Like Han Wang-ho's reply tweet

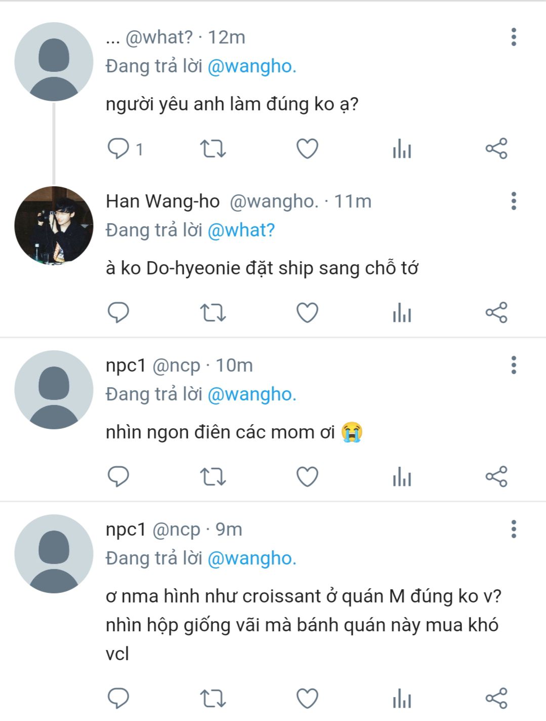coord(307,312)
